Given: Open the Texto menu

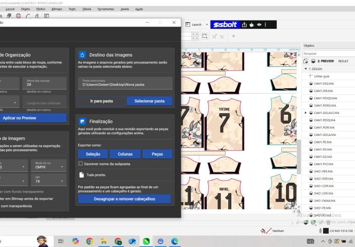Looking at the screenshot, I should 72,9.
